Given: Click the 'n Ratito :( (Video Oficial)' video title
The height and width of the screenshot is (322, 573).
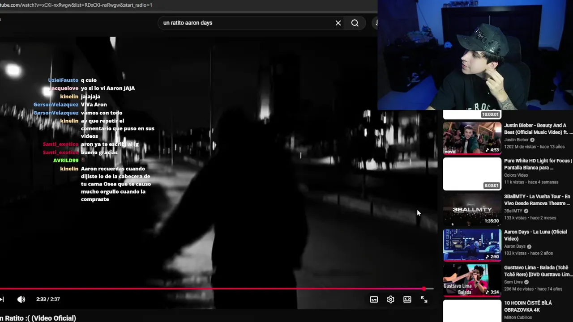Looking at the screenshot, I should coord(38,318).
